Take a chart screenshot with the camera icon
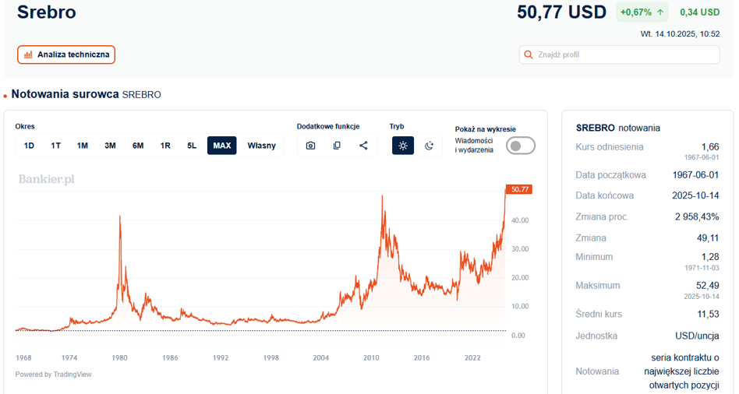 click(310, 146)
